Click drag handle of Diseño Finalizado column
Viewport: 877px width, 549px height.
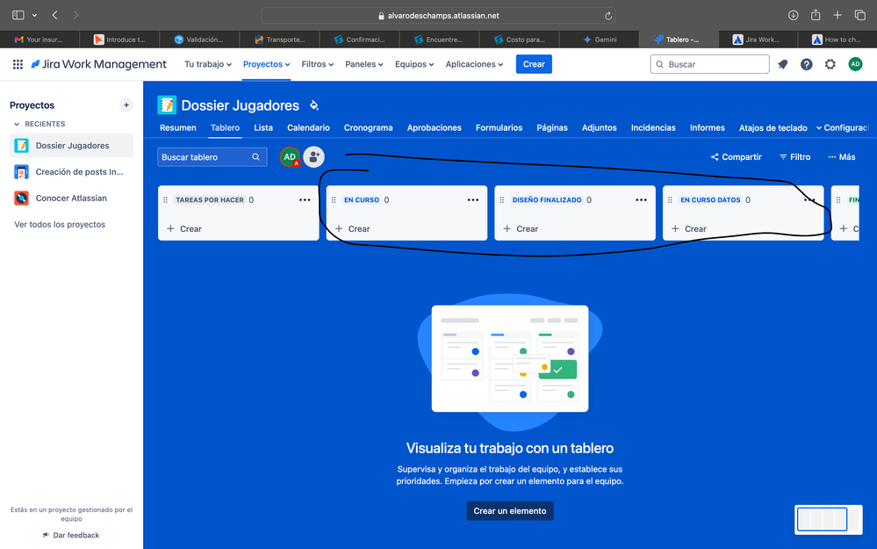[502, 199]
